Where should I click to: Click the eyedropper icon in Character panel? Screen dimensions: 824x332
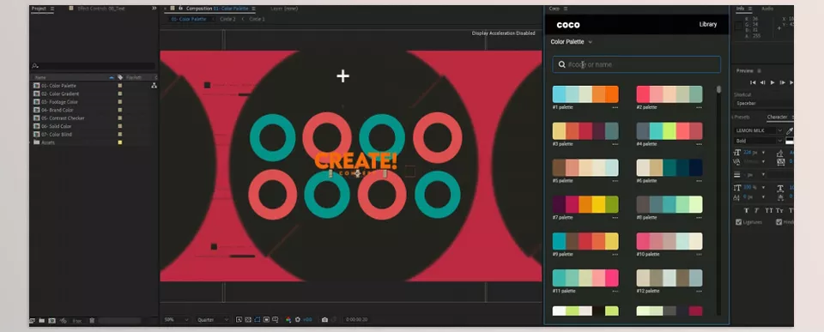(x=790, y=130)
